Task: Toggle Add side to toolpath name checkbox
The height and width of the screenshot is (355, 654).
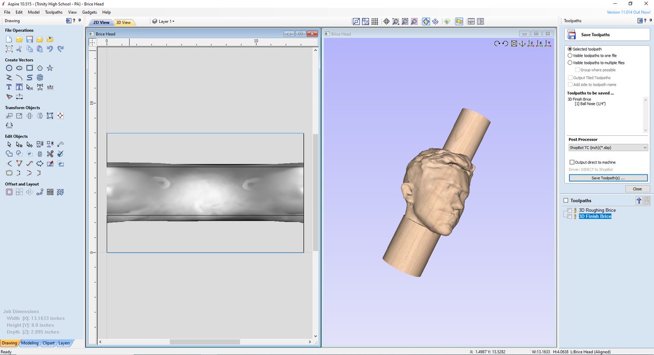Action: click(x=570, y=85)
